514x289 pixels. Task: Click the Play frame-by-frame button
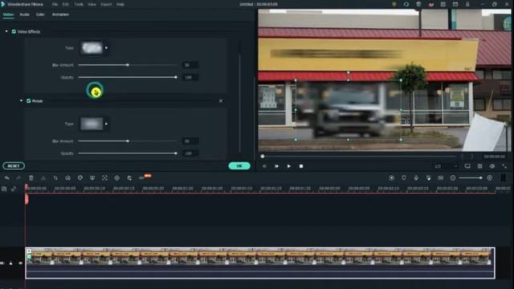[276, 166]
